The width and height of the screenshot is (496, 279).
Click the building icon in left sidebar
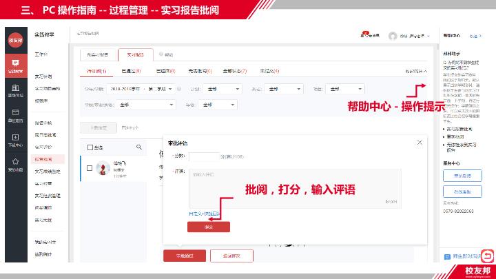tap(14, 90)
